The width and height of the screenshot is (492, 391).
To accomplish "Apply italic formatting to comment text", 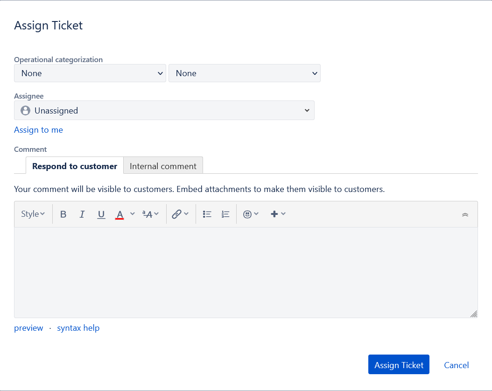I will (x=82, y=214).
